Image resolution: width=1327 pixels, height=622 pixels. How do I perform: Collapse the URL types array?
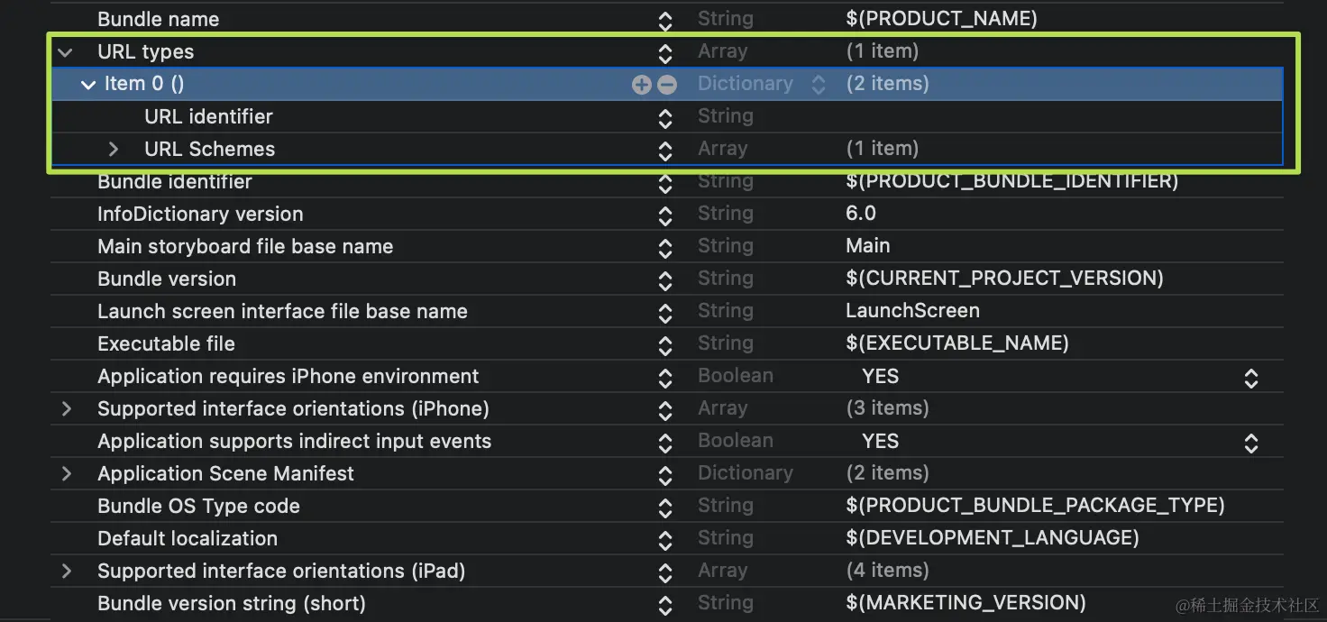pyautogui.click(x=65, y=52)
